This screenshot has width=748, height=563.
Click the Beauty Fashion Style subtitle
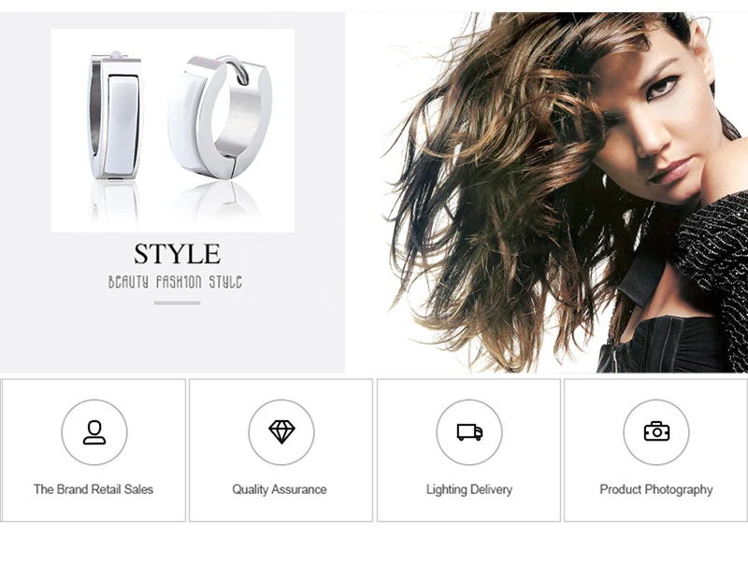(x=175, y=282)
